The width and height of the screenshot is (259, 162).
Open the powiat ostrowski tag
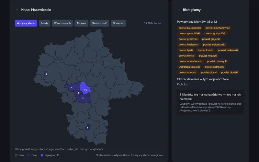click(214, 67)
